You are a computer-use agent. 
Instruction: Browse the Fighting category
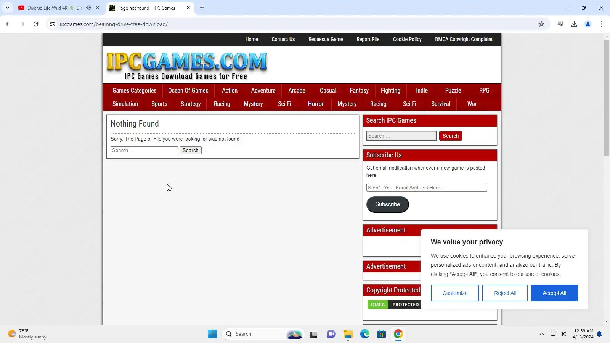point(391,91)
